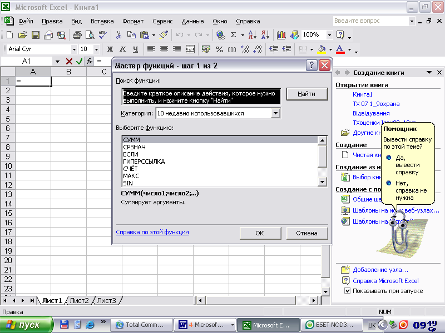Run spelling check icon
Image resolution: width=445 pixels, height=333 pixels.
click(102, 35)
